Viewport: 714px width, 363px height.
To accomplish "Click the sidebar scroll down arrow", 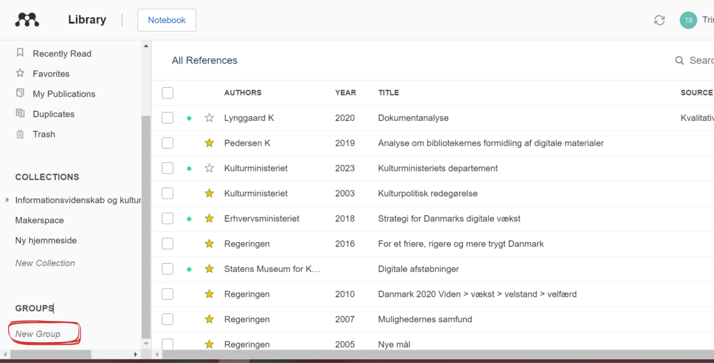I will (146, 344).
